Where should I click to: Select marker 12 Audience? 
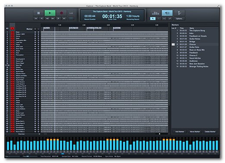point(193,61)
